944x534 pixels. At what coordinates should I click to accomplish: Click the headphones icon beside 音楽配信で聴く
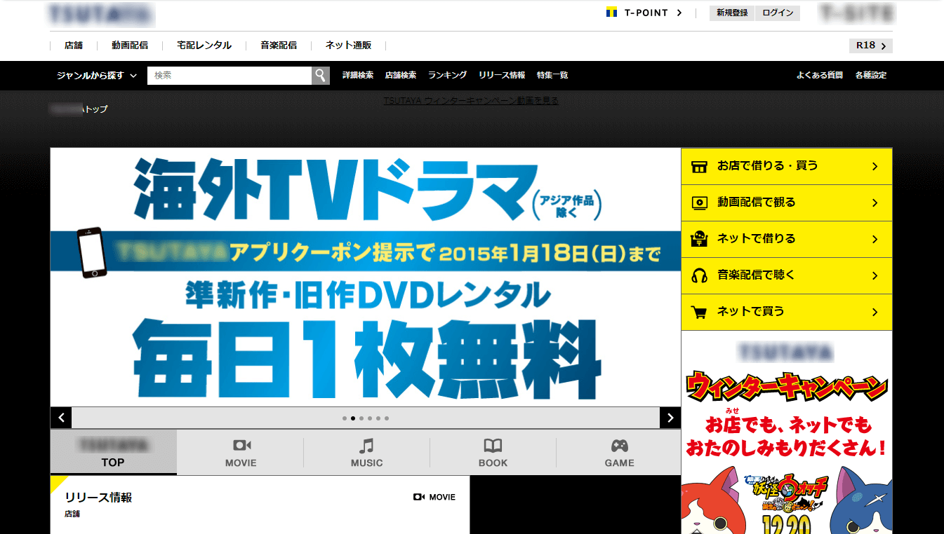pyautogui.click(x=699, y=276)
